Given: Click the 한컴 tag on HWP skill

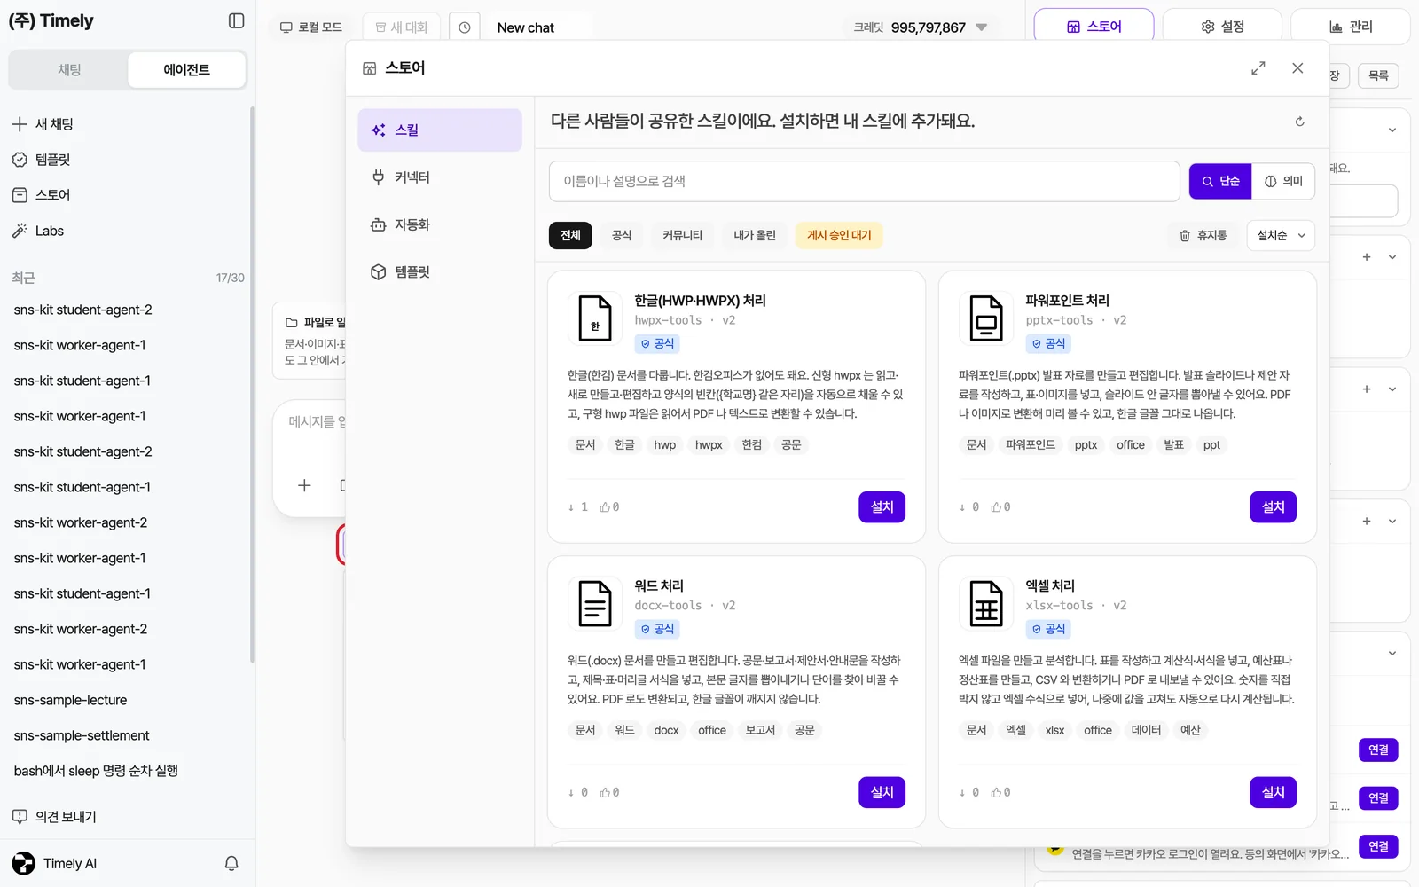Looking at the screenshot, I should pyautogui.click(x=751, y=445).
